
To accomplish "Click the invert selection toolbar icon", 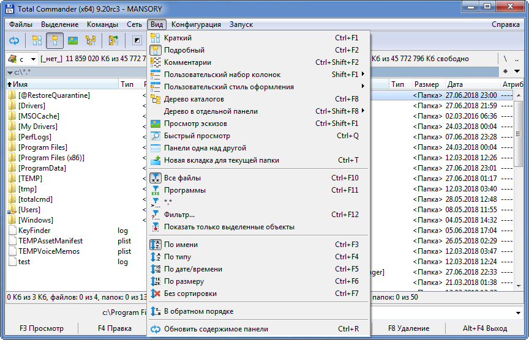I will click(x=137, y=41).
